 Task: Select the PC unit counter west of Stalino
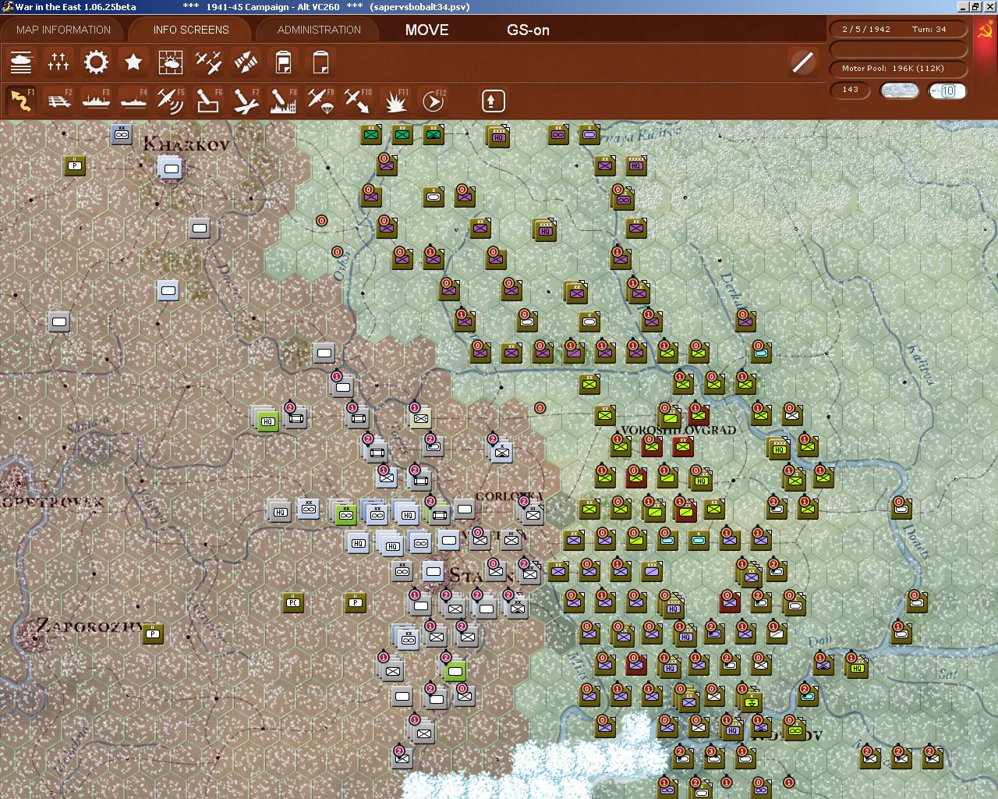point(293,602)
